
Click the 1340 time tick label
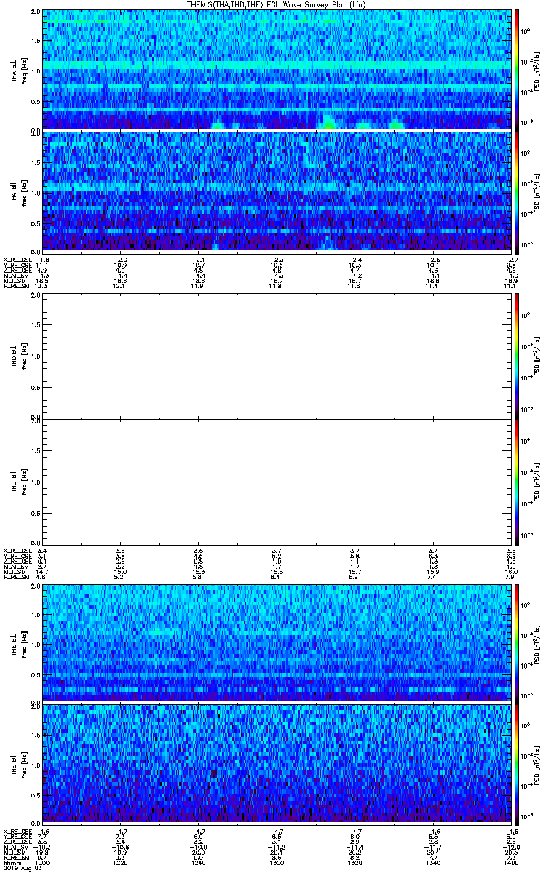tap(432, 862)
